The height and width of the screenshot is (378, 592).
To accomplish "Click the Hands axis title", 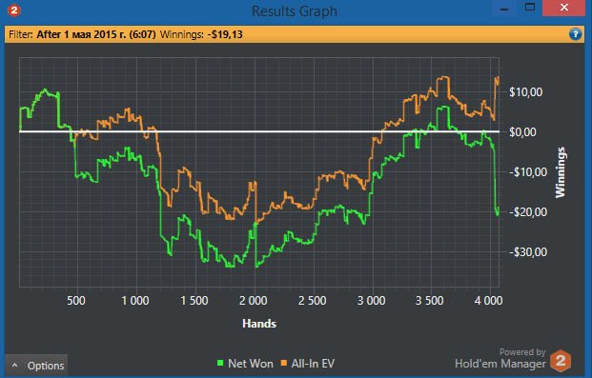I will point(259,324).
